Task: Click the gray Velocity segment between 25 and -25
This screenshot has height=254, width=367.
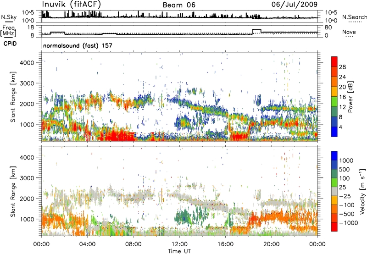Action: point(334,192)
